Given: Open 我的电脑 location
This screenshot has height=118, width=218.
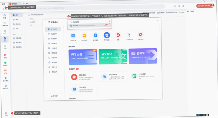Looking at the screenshot, I should [17, 38].
